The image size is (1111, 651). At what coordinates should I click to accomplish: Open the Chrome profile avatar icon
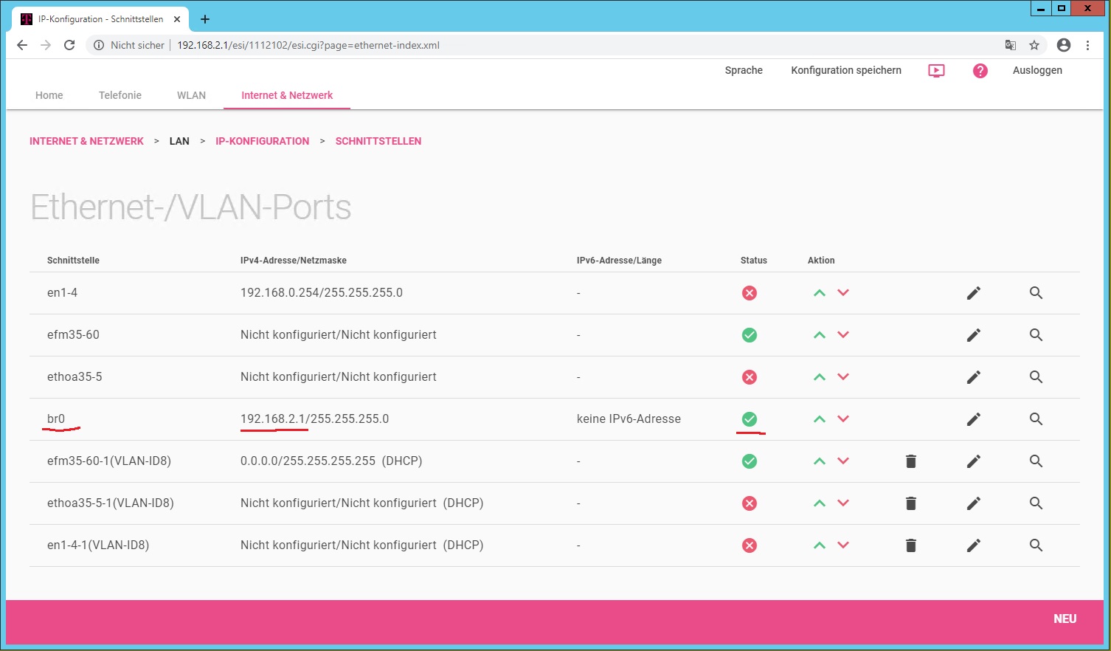(x=1064, y=45)
